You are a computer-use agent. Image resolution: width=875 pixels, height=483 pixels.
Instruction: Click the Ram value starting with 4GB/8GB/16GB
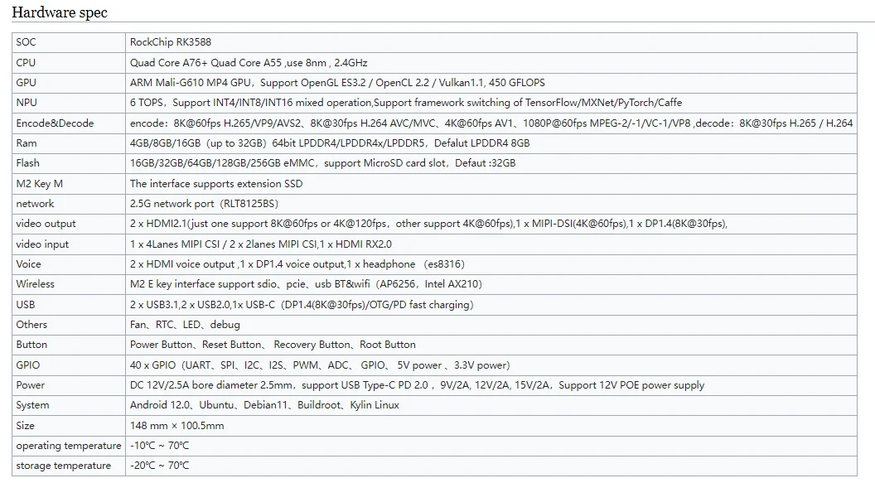330,143
